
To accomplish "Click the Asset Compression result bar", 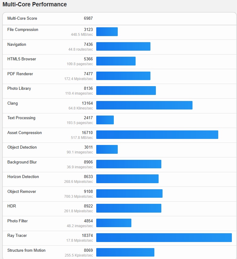I will coord(157,135).
